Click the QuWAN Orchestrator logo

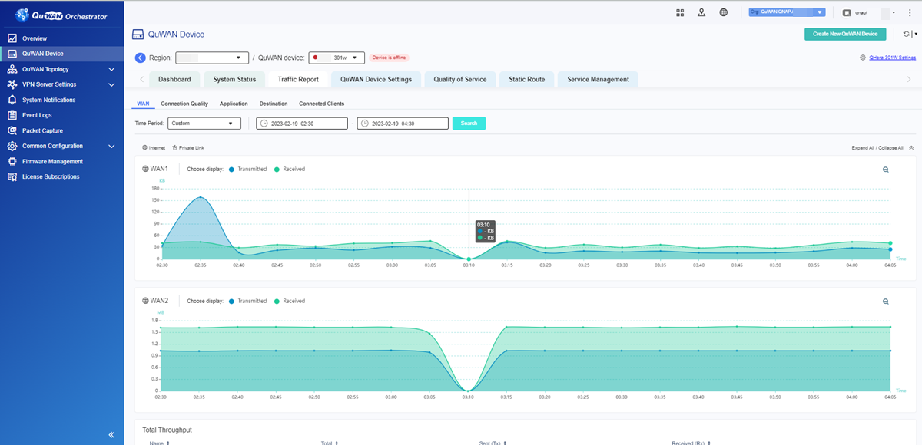(x=61, y=15)
